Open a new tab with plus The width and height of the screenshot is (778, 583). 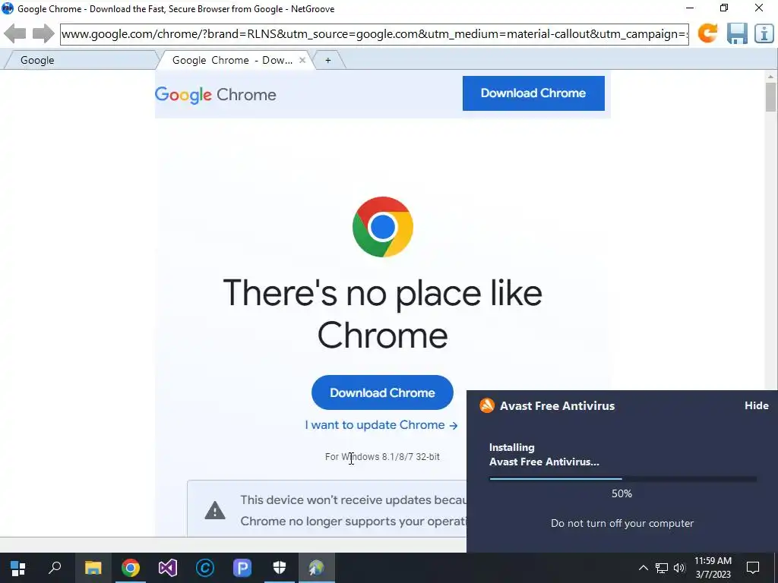328,60
